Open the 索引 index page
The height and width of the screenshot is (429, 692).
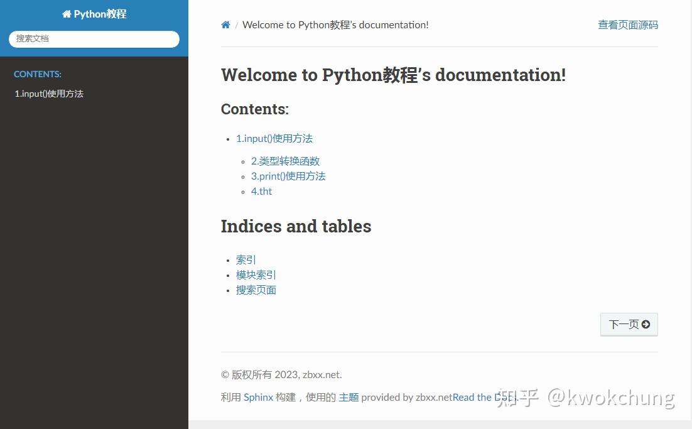(x=246, y=259)
